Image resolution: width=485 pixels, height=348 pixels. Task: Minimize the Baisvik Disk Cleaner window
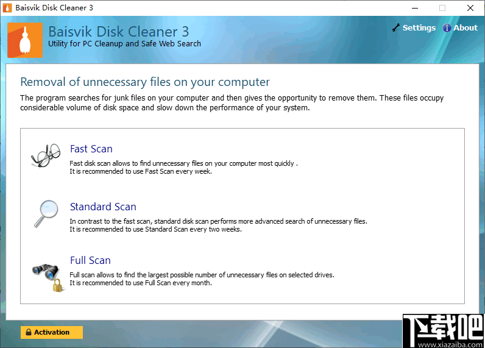pos(415,8)
